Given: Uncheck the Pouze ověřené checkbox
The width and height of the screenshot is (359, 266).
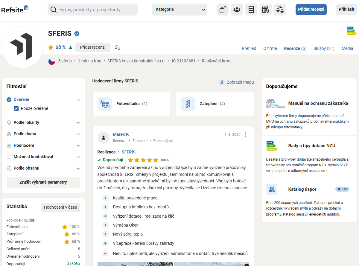Looking at the screenshot, I should (16, 109).
